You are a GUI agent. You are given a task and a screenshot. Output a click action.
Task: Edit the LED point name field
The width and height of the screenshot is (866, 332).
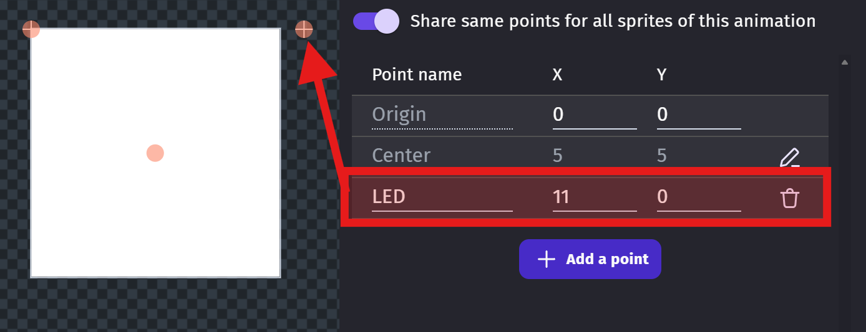click(x=442, y=197)
